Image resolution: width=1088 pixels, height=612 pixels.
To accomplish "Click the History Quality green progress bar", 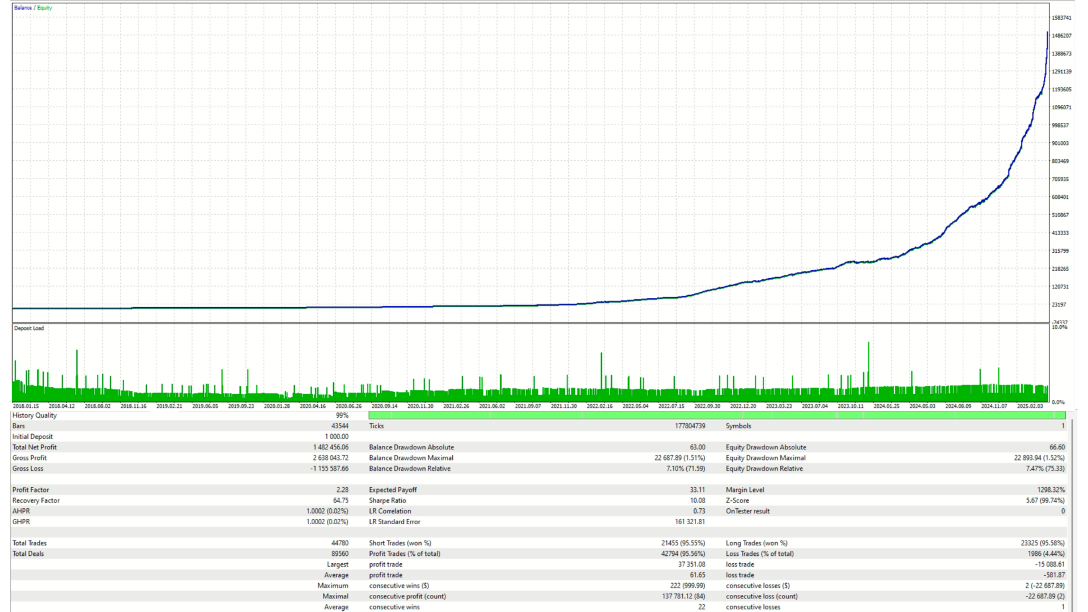I will (717, 415).
